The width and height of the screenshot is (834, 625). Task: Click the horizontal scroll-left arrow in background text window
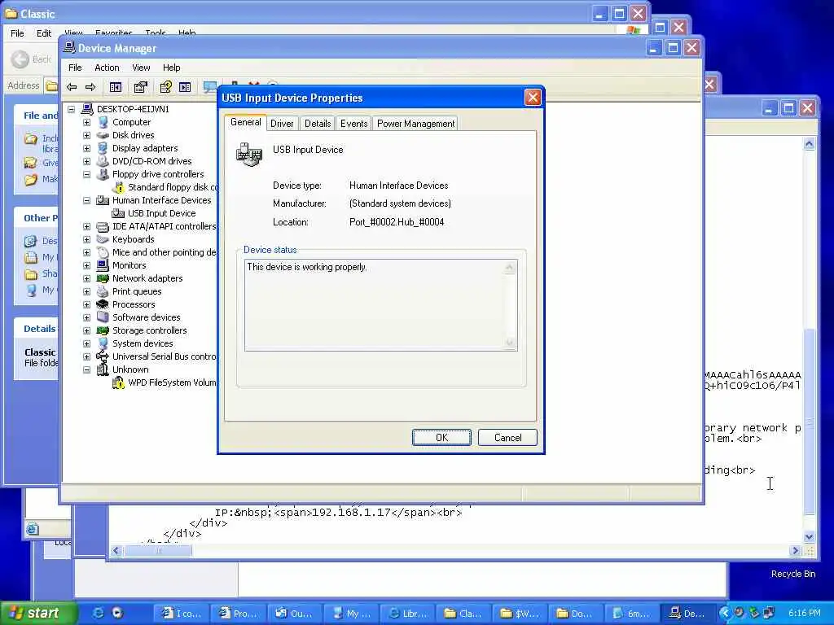pyautogui.click(x=116, y=551)
